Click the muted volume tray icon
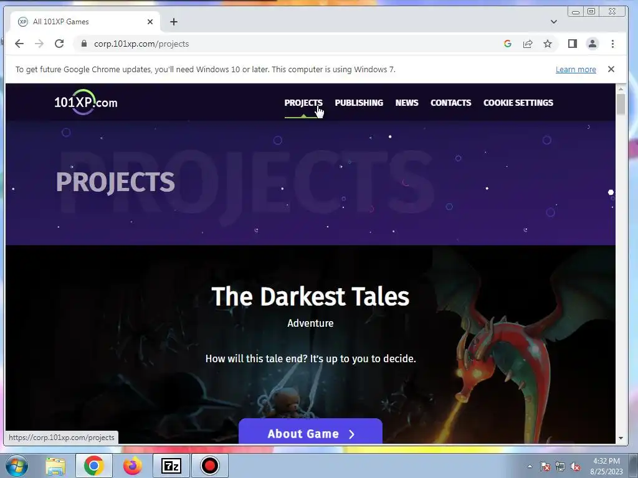The image size is (638, 478). point(575,466)
